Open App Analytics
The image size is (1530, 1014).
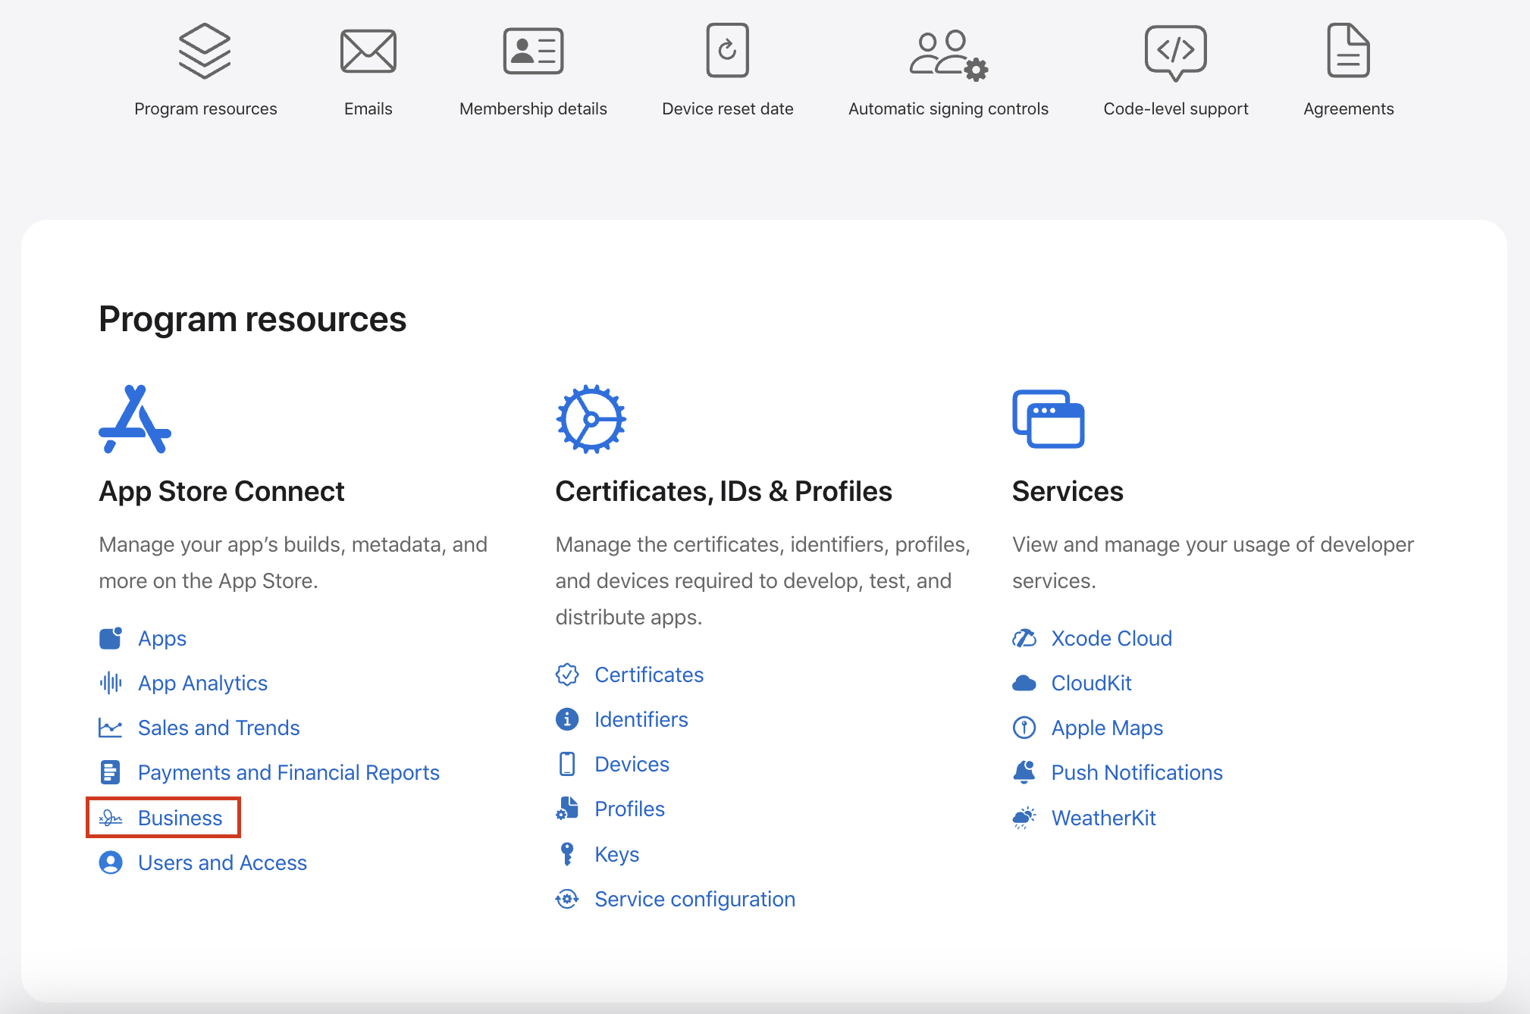click(x=202, y=683)
